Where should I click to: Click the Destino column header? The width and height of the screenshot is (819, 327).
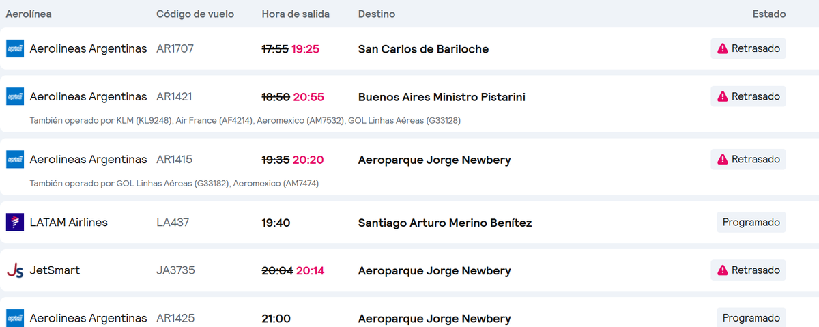tap(376, 14)
